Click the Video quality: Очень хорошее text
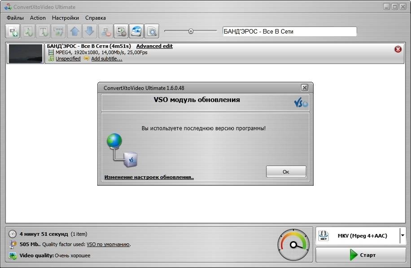Screen dimensions: 411x268 pos(55,255)
